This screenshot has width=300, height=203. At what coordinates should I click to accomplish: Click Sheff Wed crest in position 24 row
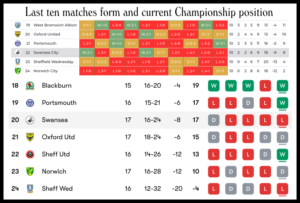coord(30,188)
